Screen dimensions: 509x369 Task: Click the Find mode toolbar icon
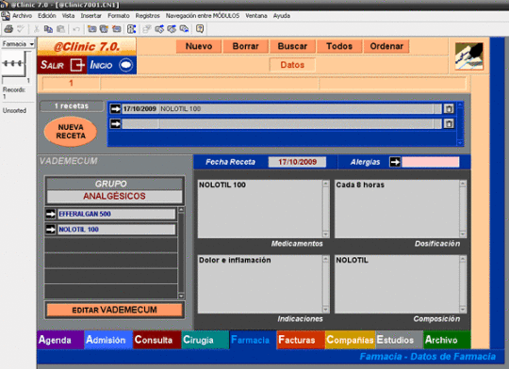[x=131, y=29]
